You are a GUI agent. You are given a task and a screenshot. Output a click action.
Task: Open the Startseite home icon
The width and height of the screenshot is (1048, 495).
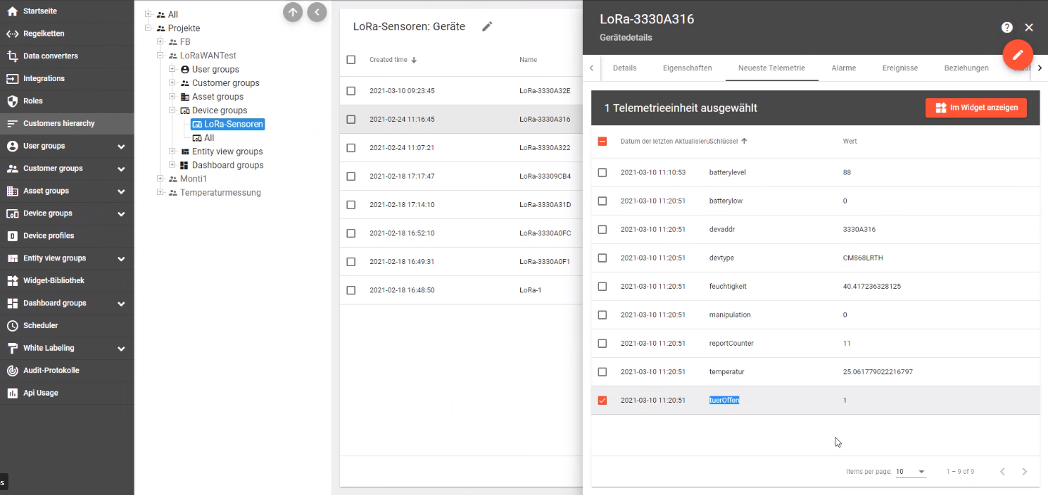tap(11, 11)
